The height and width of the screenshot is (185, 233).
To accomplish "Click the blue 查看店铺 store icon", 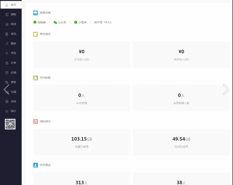I will tap(36, 13).
